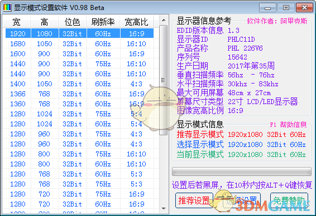Click the 序列号 value 15642
316x216 pixels.
(237, 57)
